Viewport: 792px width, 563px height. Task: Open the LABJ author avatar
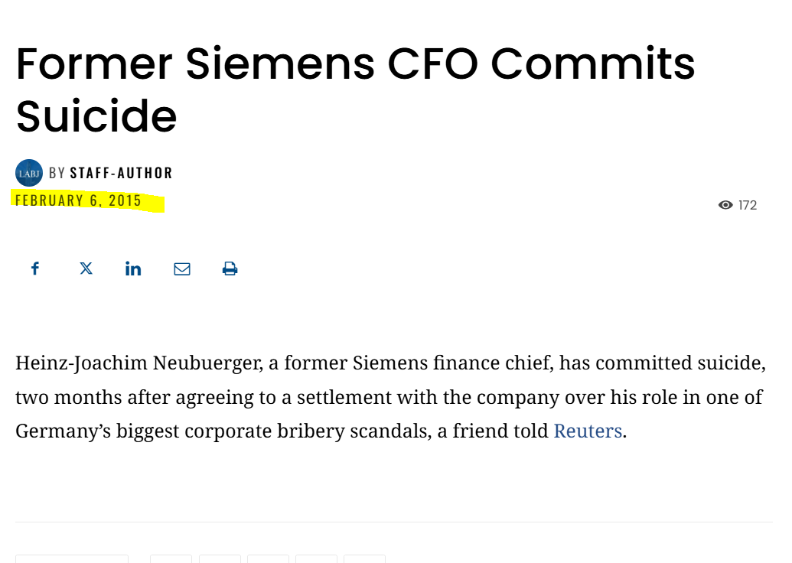(29, 173)
